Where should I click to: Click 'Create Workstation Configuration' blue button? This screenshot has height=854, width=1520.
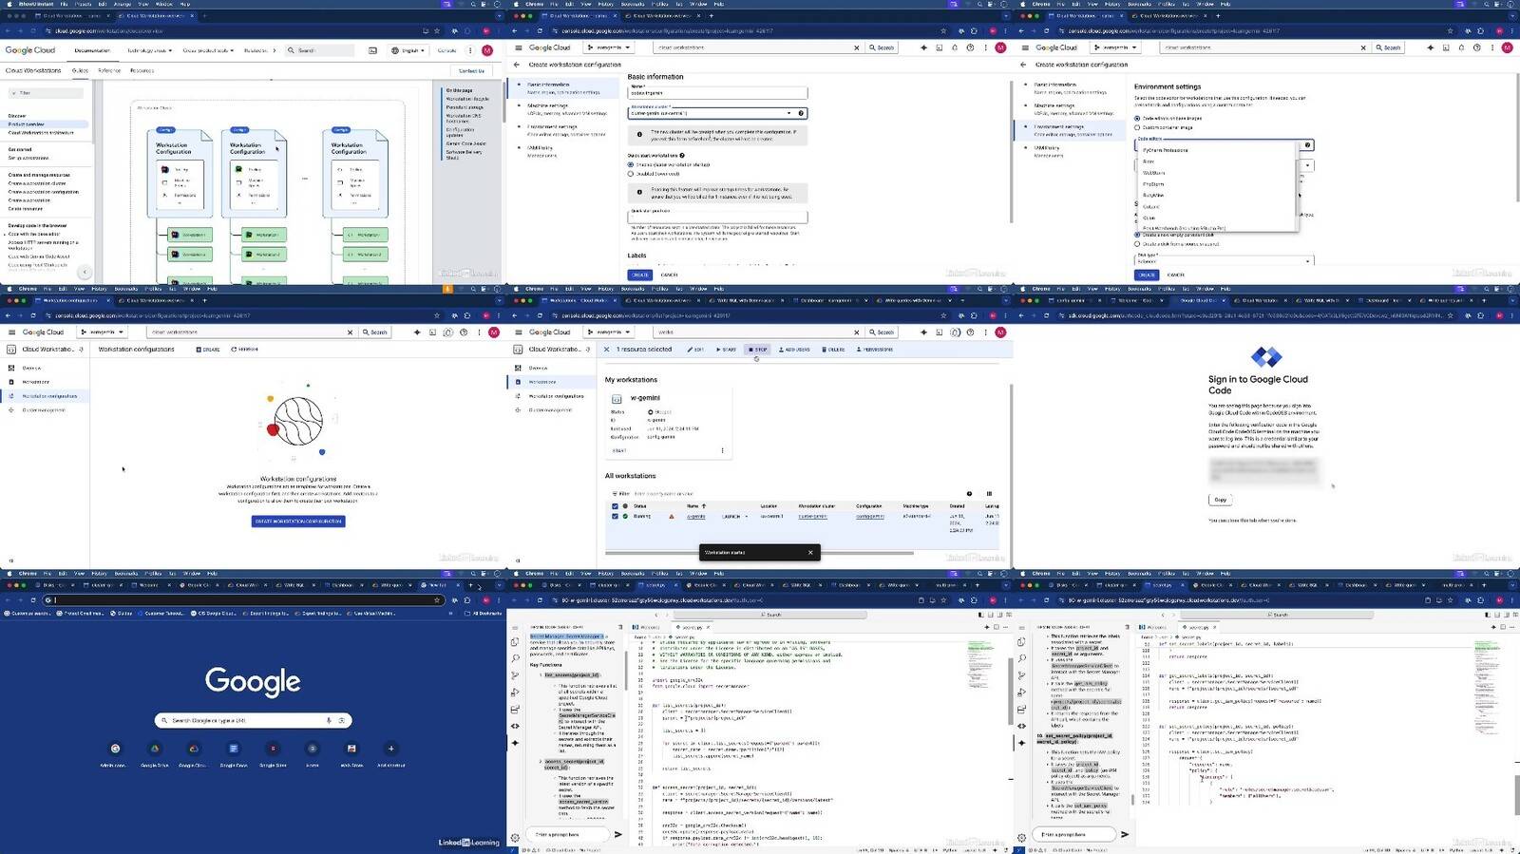pyautogui.click(x=298, y=522)
